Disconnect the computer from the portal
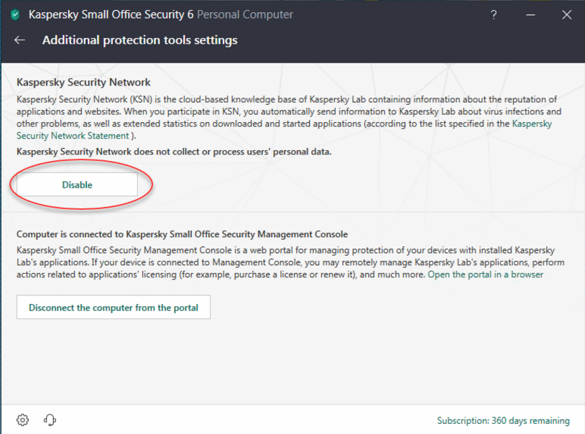Image resolution: width=585 pixels, height=434 pixels. 114,307
